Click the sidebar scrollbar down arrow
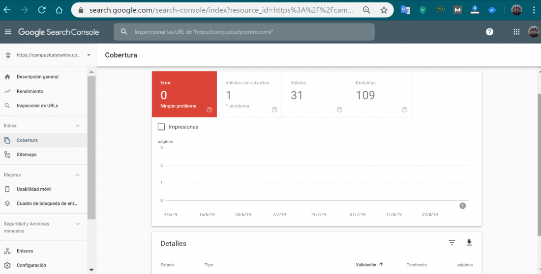Image resolution: width=541 pixels, height=274 pixels. coord(91,270)
